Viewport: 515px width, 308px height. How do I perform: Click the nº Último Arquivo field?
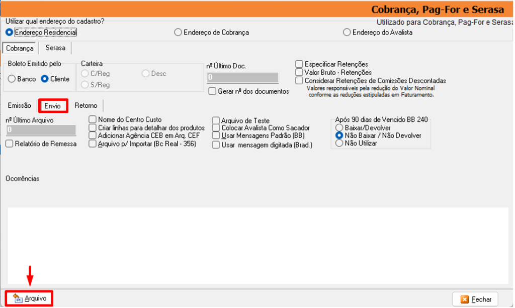click(x=41, y=130)
